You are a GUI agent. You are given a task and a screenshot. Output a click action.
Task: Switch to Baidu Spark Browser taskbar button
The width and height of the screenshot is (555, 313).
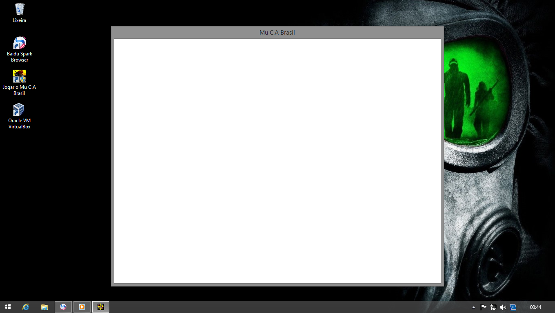tap(63, 307)
